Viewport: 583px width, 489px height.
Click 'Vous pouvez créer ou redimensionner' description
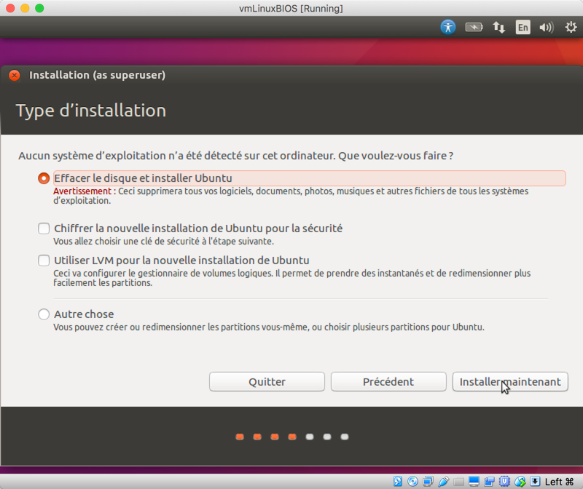[269, 327]
